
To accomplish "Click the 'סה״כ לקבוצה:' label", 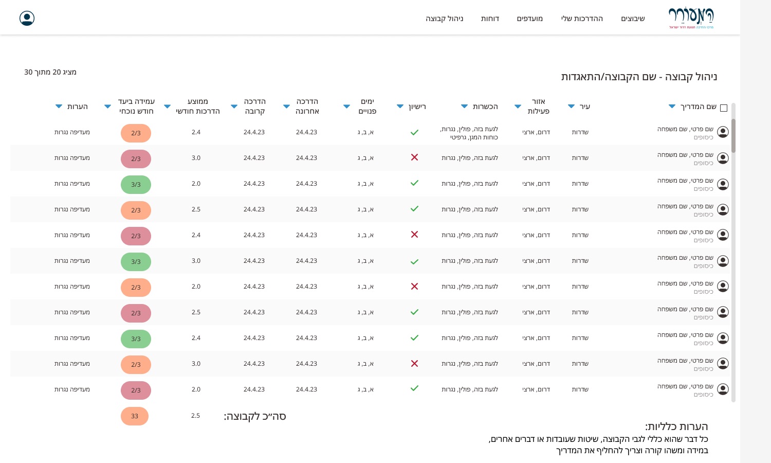I will (255, 417).
